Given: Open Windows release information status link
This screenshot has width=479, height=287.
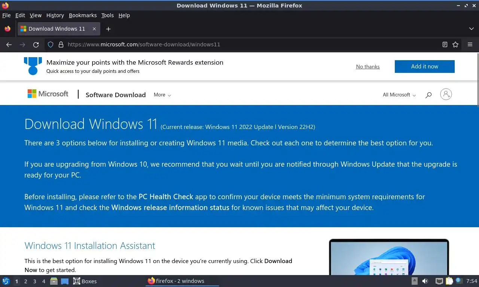Looking at the screenshot, I should coord(170,207).
